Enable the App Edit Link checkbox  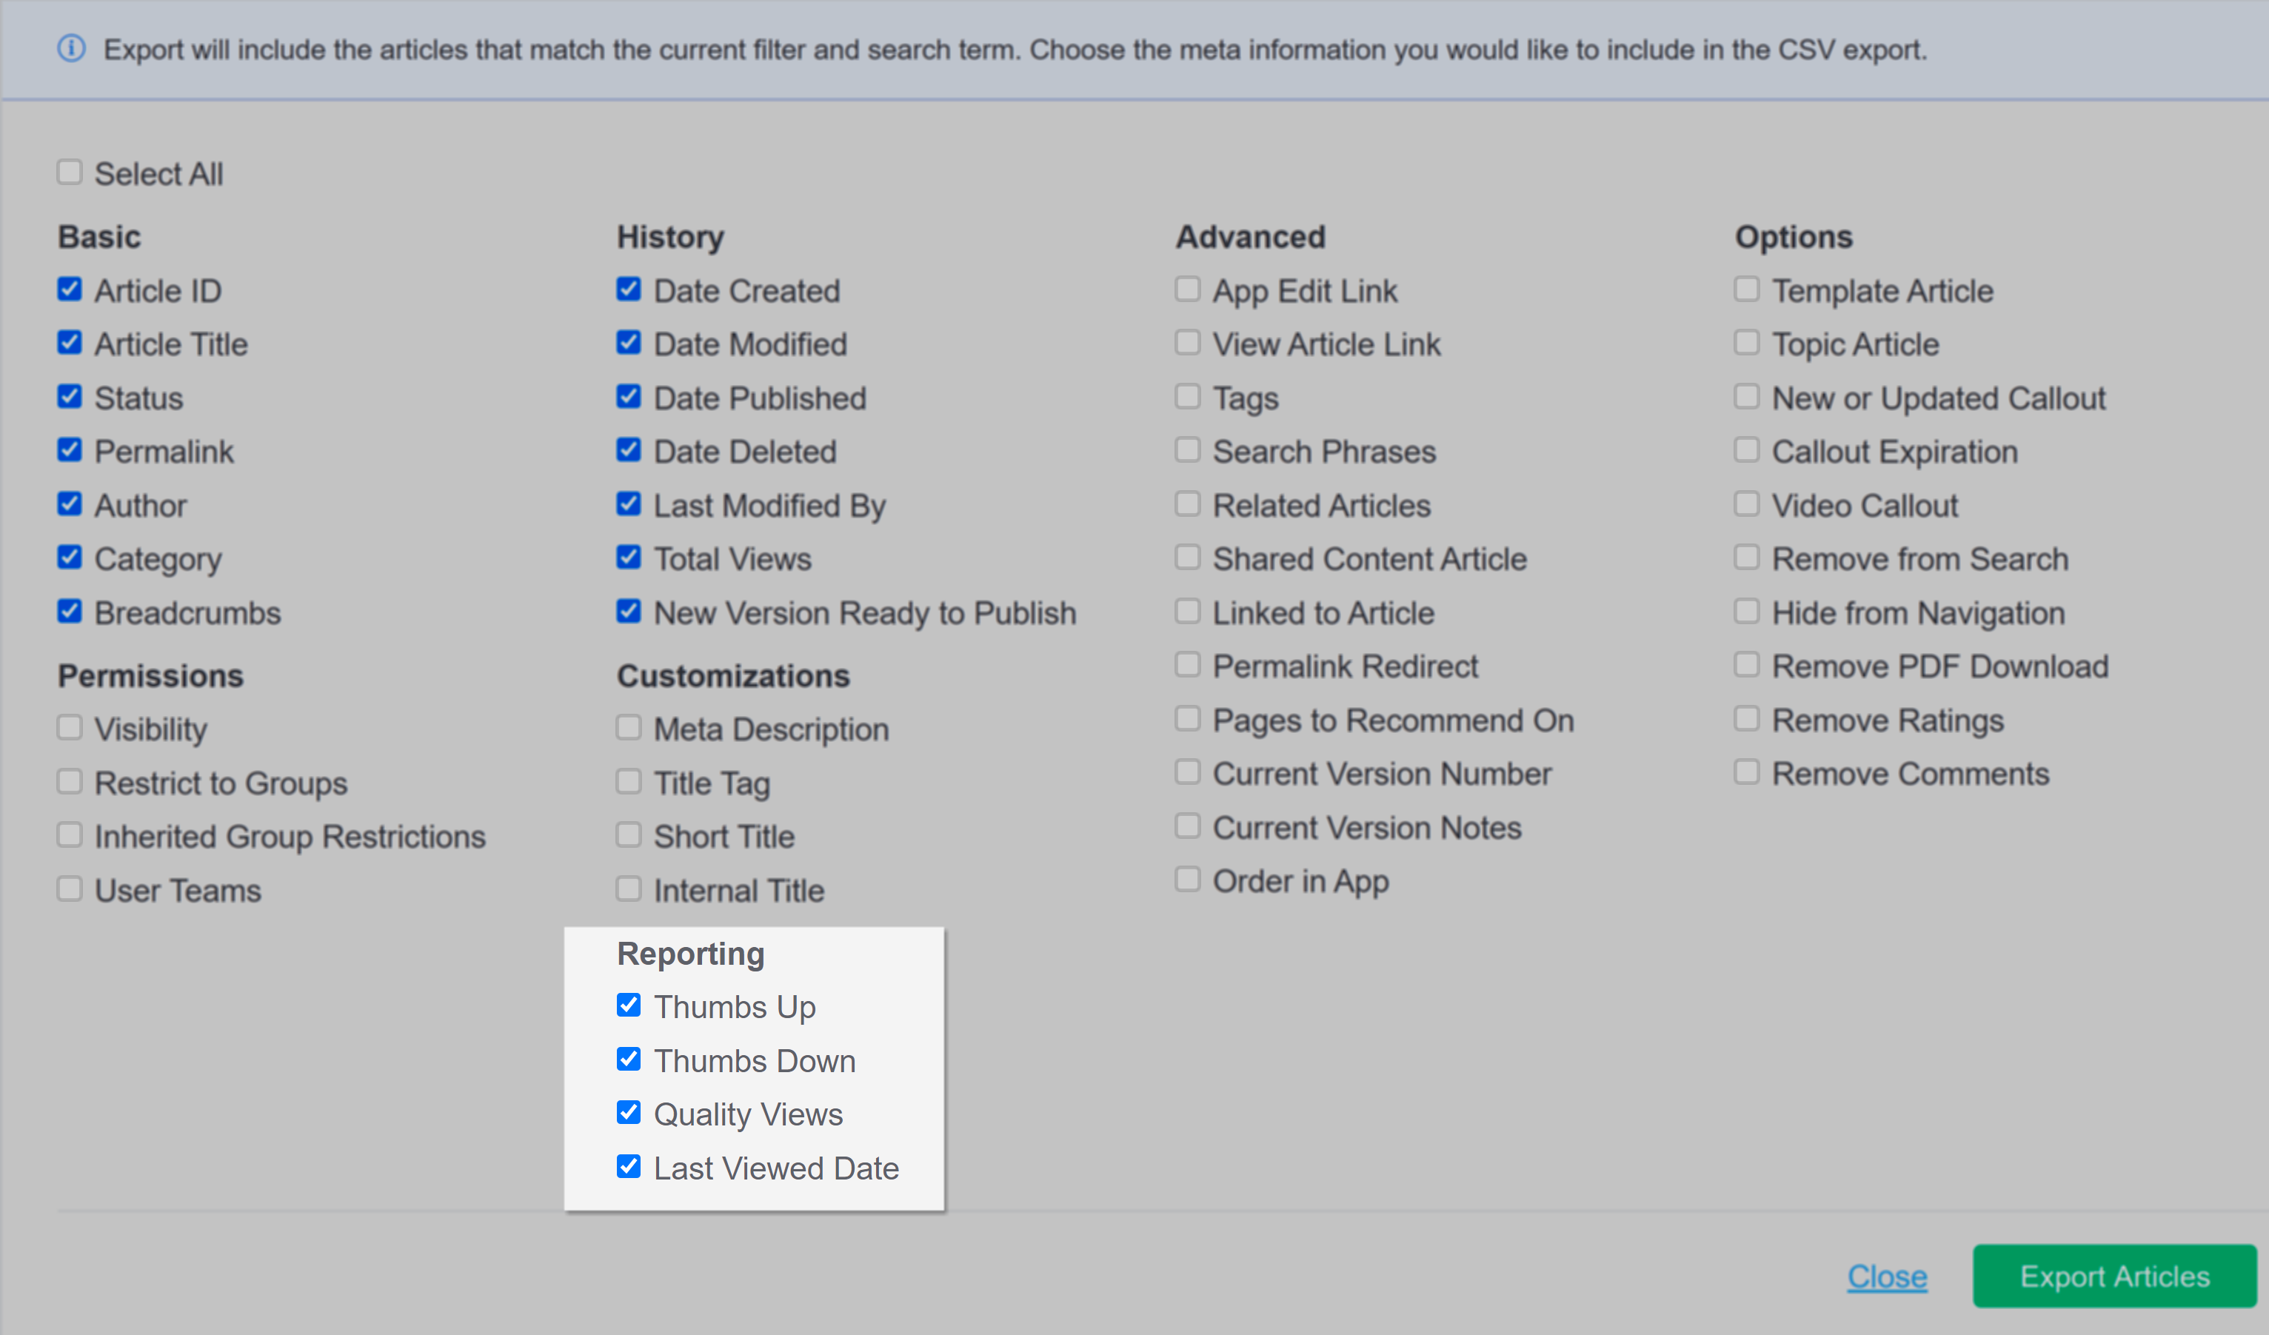click(x=1188, y=289)
